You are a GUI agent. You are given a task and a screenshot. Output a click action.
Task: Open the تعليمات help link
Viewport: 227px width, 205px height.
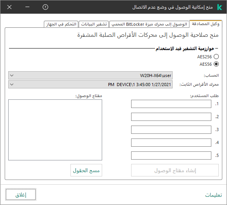pyautogui.click(x=214, y=195)
